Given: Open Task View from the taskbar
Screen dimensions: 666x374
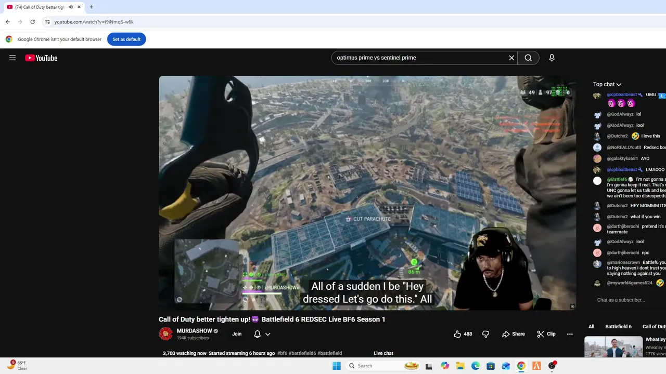Looking at the screenshot, I should pyautogui.click(x=429, y=366).
